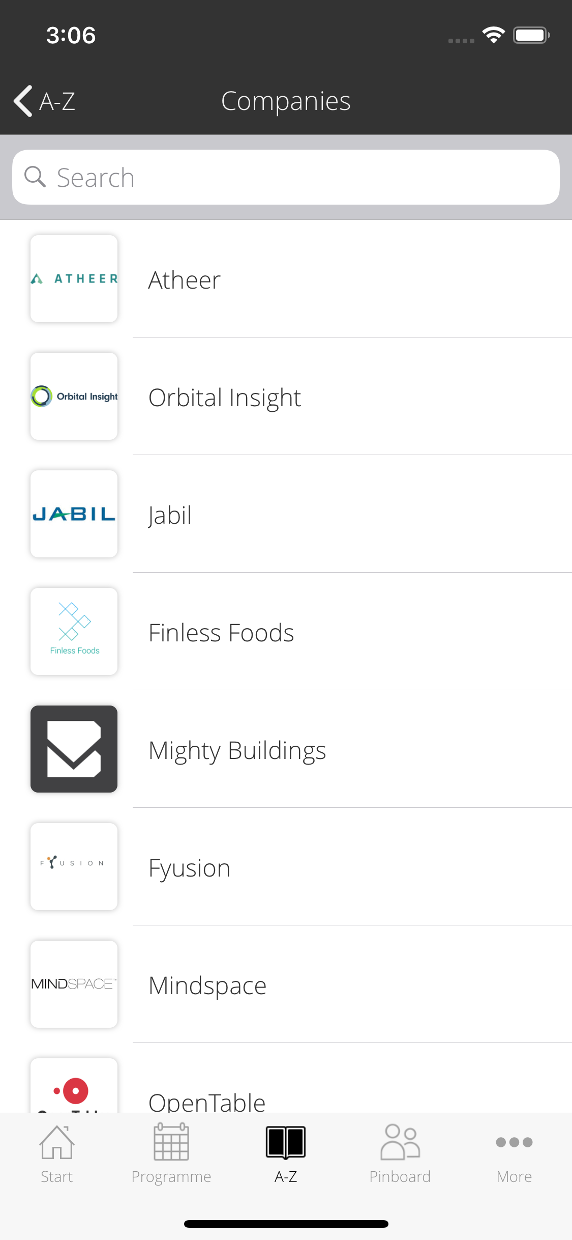Tap the Orbital Insight logo

(74, 396)
